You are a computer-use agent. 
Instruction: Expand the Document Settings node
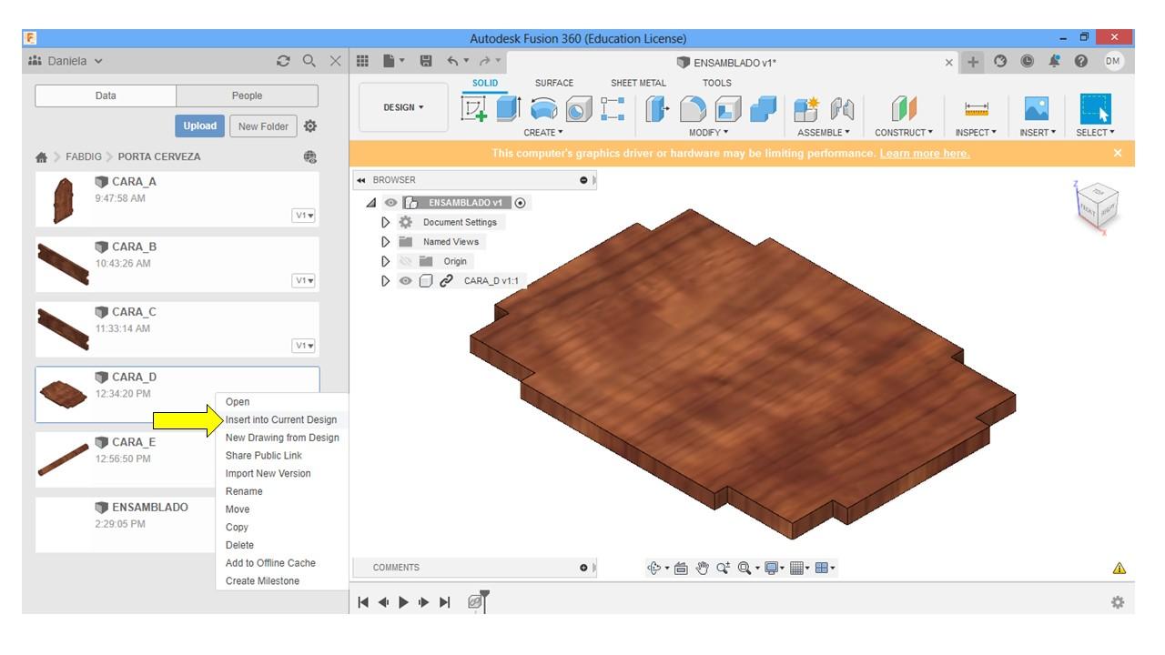click(x=386, y=222)
